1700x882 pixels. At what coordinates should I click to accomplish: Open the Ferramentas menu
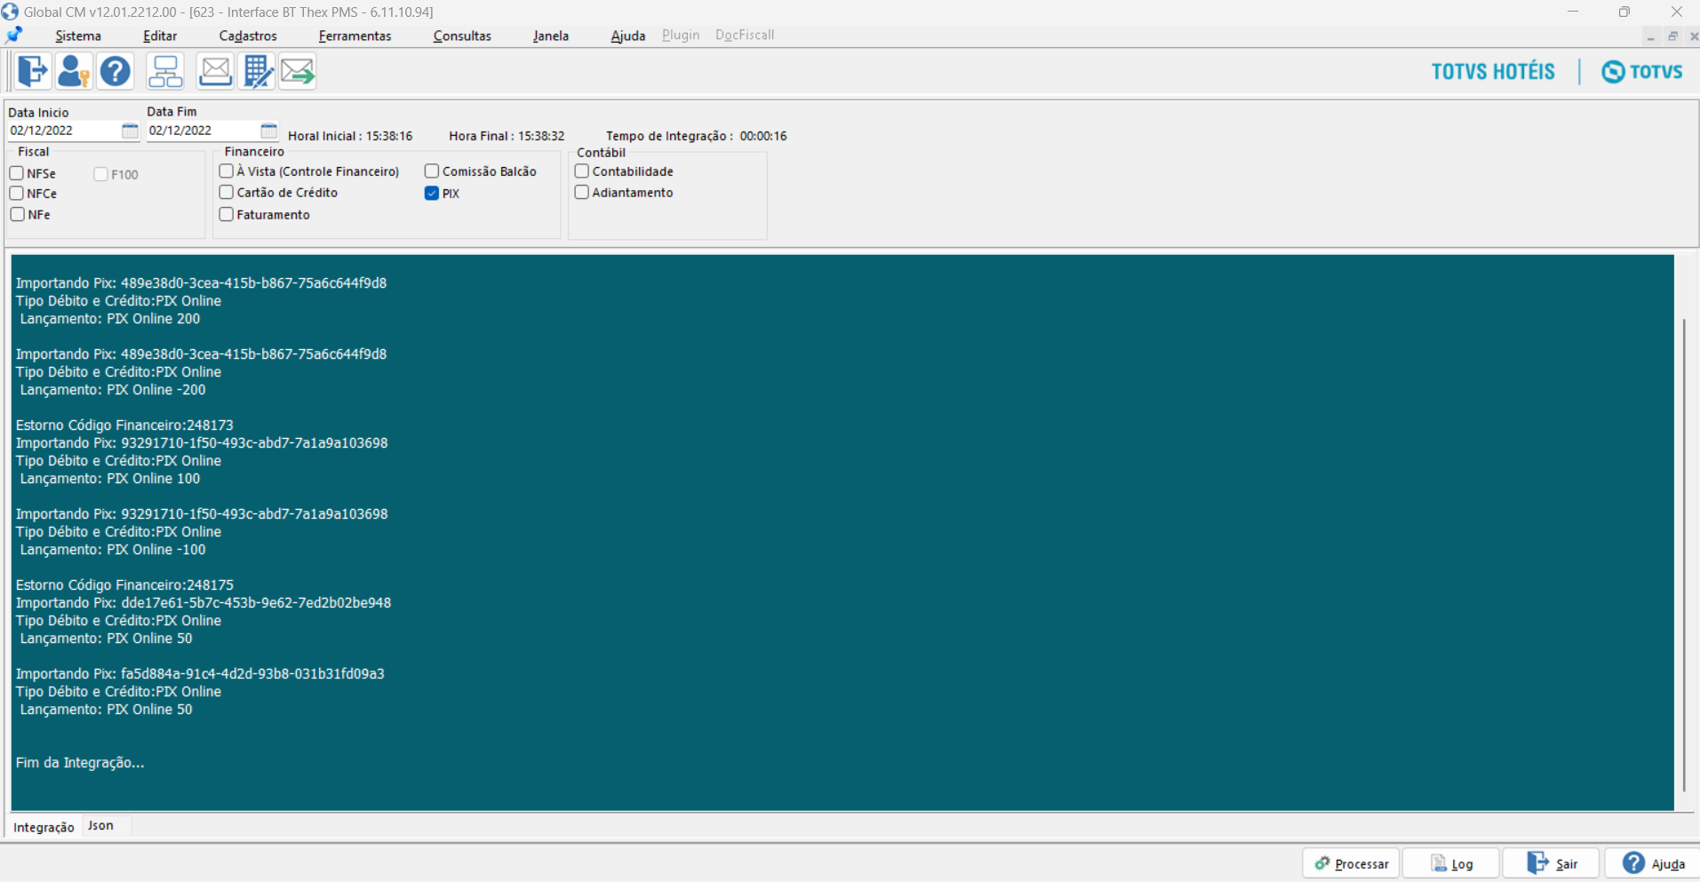click(355, 36)
